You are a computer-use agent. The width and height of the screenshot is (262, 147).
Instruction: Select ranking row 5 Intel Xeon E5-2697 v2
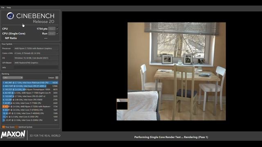(30, 96)
